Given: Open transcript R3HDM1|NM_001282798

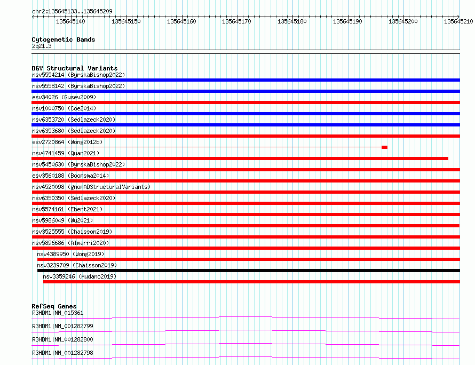Looking at the screenshot, I should pyautogui.click(x=62, y=353).
